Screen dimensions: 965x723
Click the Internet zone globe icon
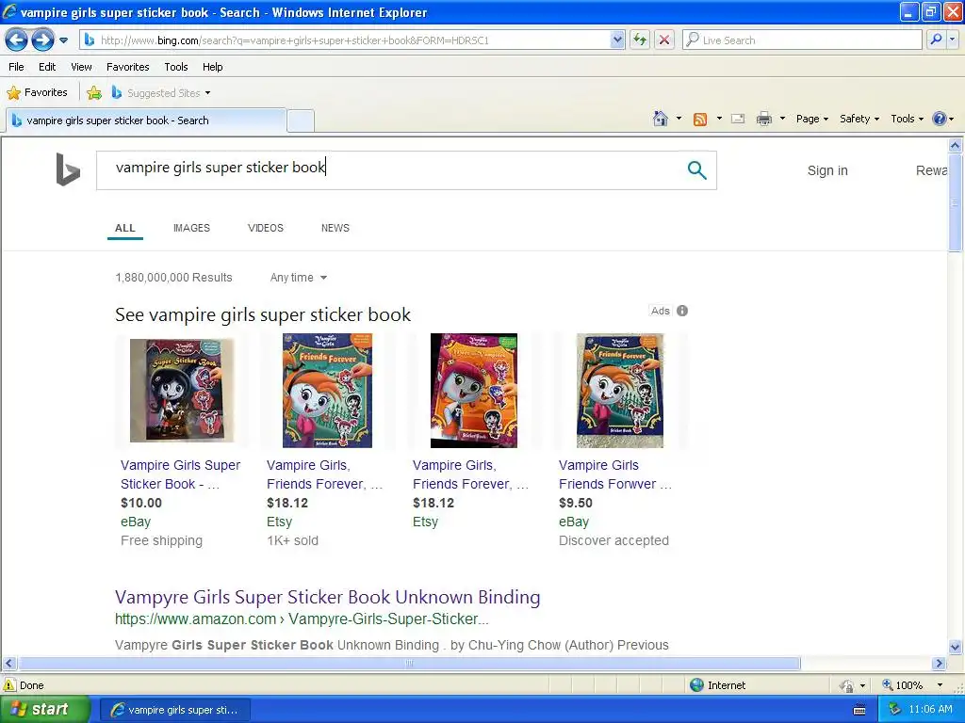tap(696, 685)
